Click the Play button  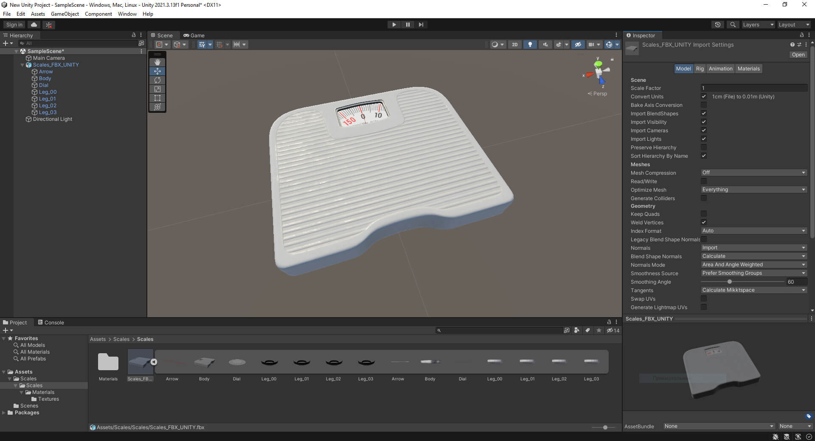point(394,25)
